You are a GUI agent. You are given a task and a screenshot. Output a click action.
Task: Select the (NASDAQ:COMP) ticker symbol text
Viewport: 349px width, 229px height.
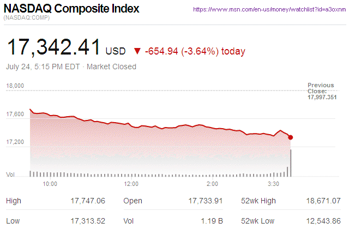click(x=27, y=19)
